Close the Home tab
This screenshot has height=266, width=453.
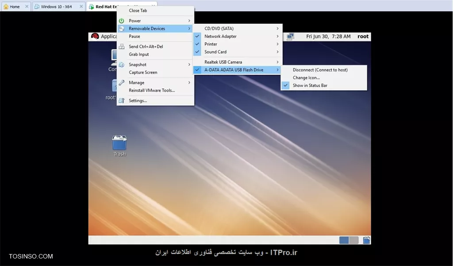coord(27,7)
